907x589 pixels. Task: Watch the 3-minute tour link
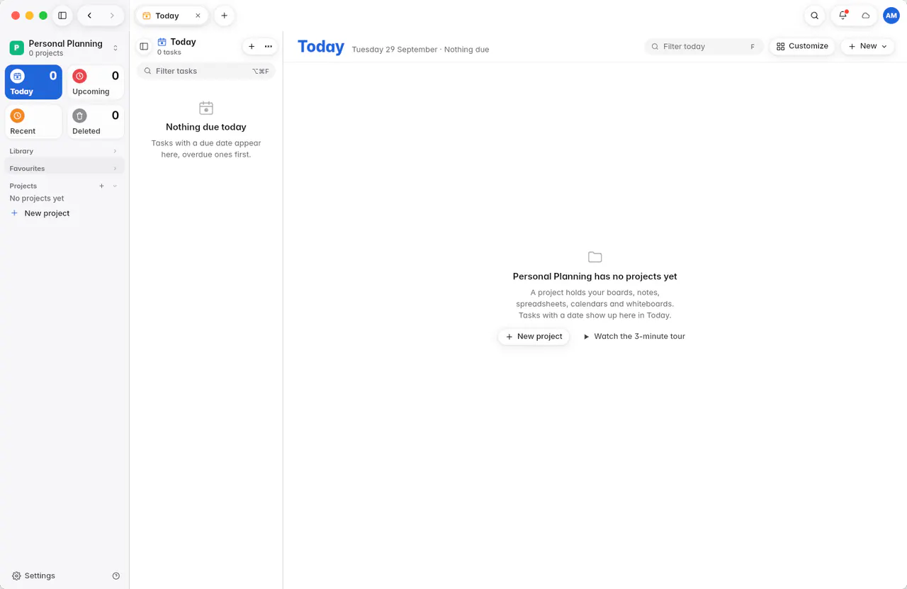click(634, 337)
